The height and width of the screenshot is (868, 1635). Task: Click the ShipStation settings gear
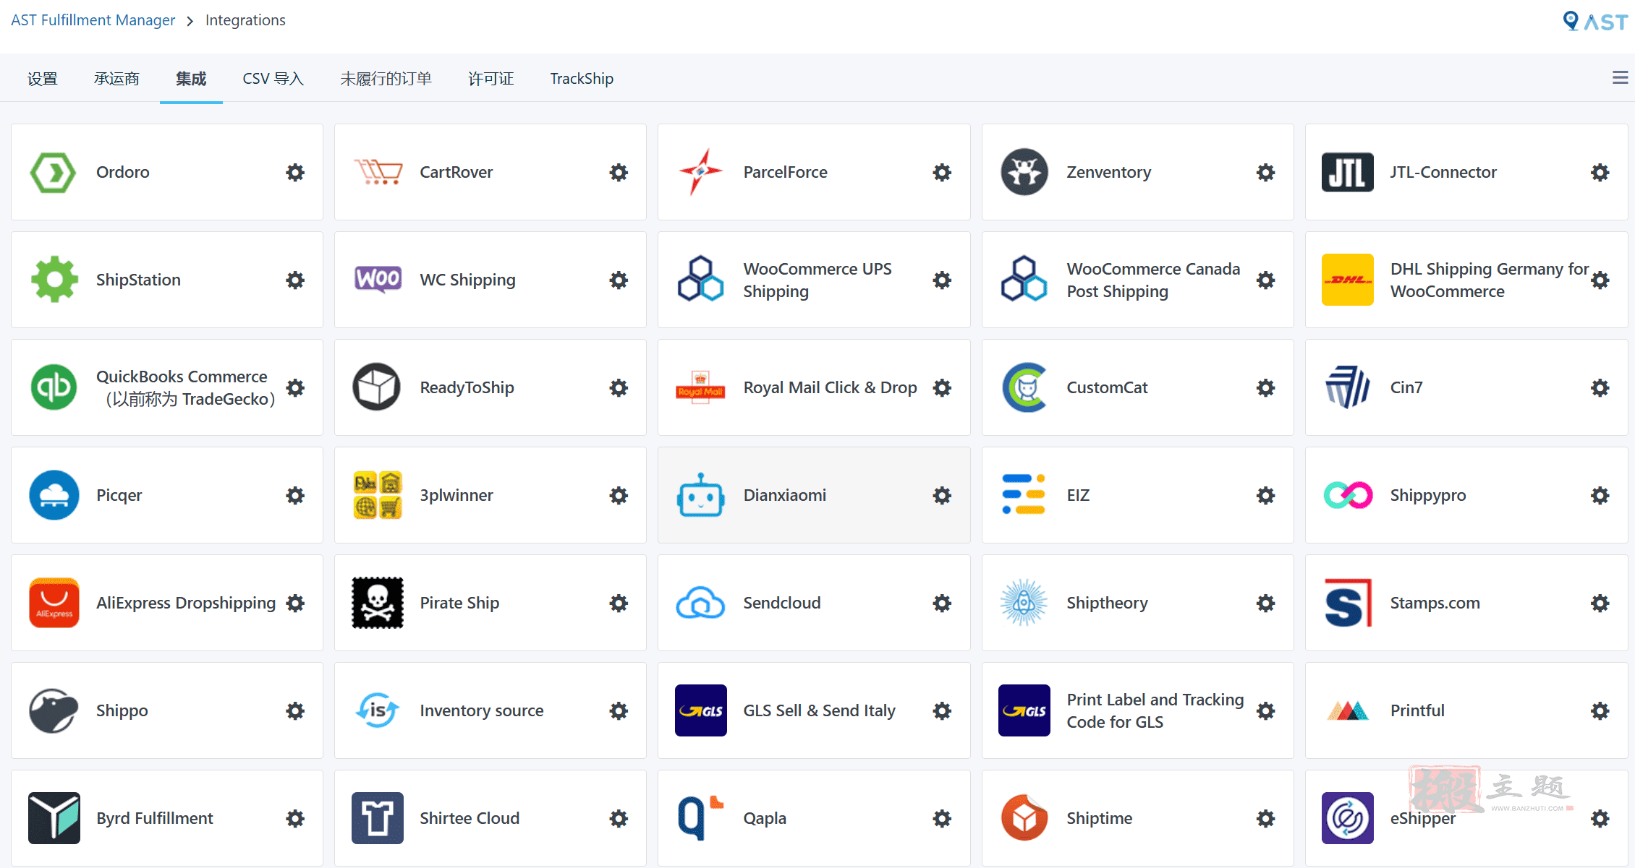pos(295,280)
